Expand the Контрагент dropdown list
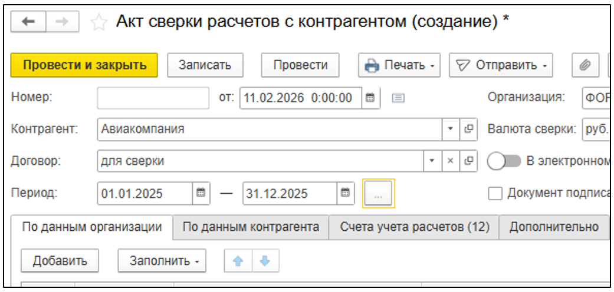The height and width of the screenshot is (292, 614). tap(450, 129)
